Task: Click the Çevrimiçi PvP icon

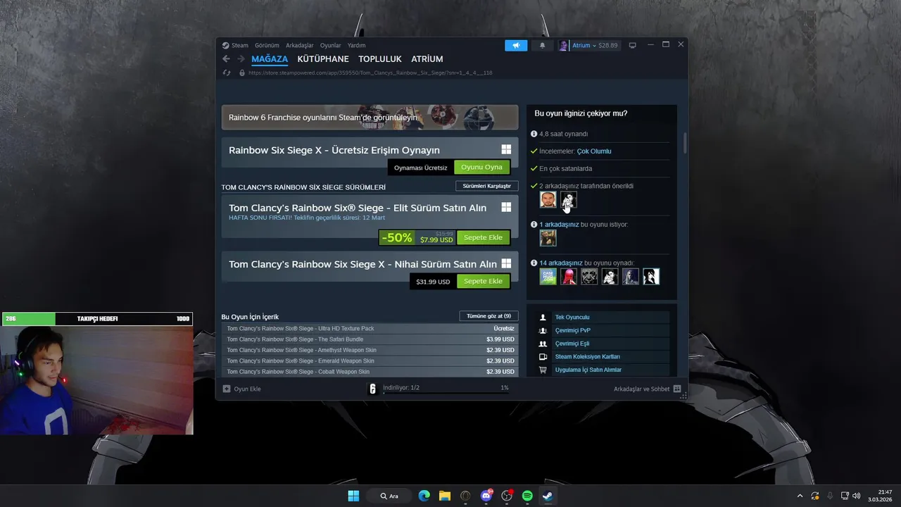Action: click(x=543, y=330)
